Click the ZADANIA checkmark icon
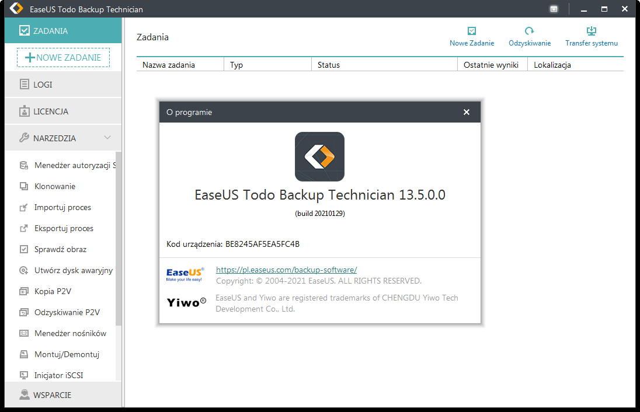The width and height of the screenshot is (640, 412). point(25,30)
